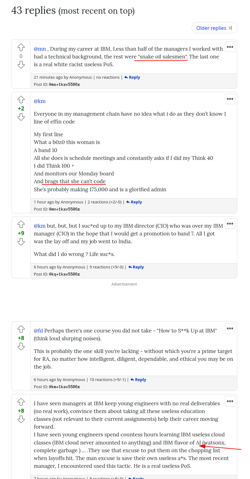Image resolution: width=250 pixels, height=479 pixels.
Task: Downvote the useless education classes reply
Action: coord(21,419)
